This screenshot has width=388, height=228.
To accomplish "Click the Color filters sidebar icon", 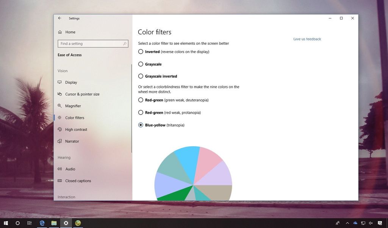I will pyautogui.click(x=60, y=117).
